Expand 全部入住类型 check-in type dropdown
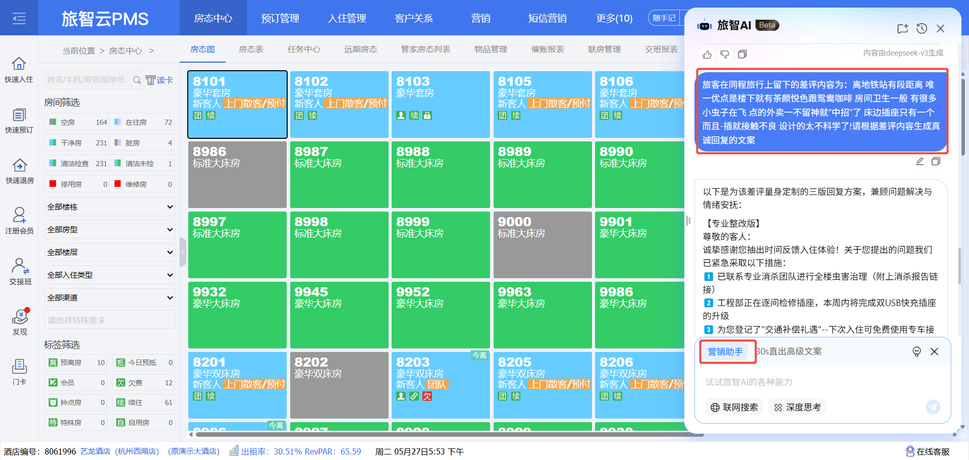 110,275
